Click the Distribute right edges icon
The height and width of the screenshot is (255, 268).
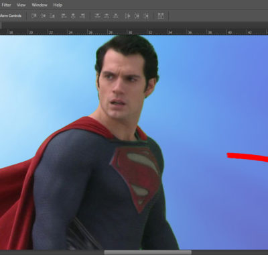pyautogui.click(x=146, y=16)
